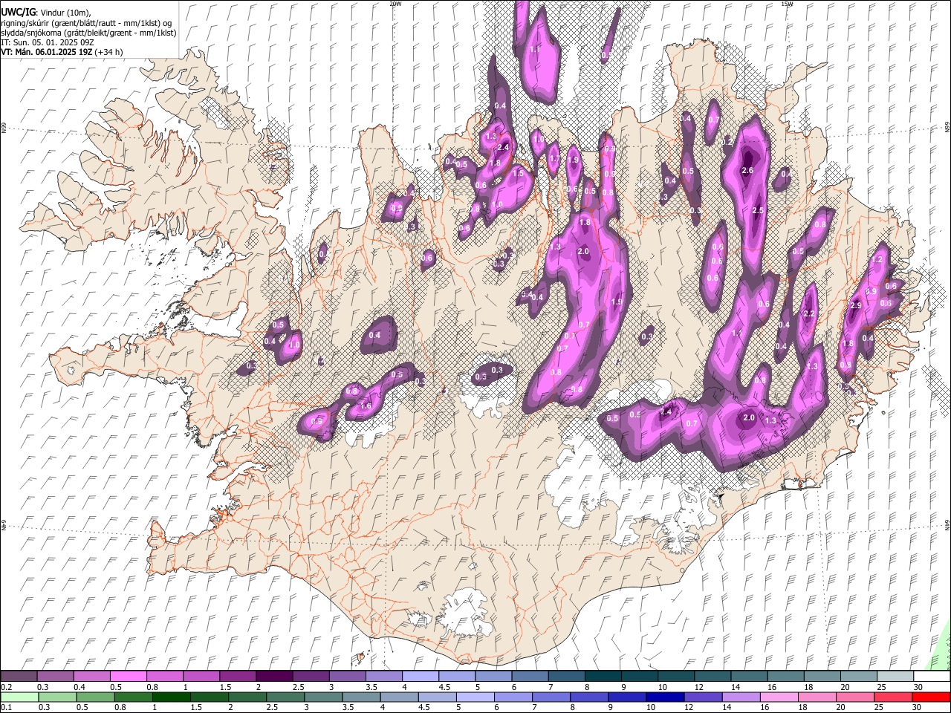Click the 2.2 snowfall value on map
This screenshot has width=951, height=713.
[809, 314]
